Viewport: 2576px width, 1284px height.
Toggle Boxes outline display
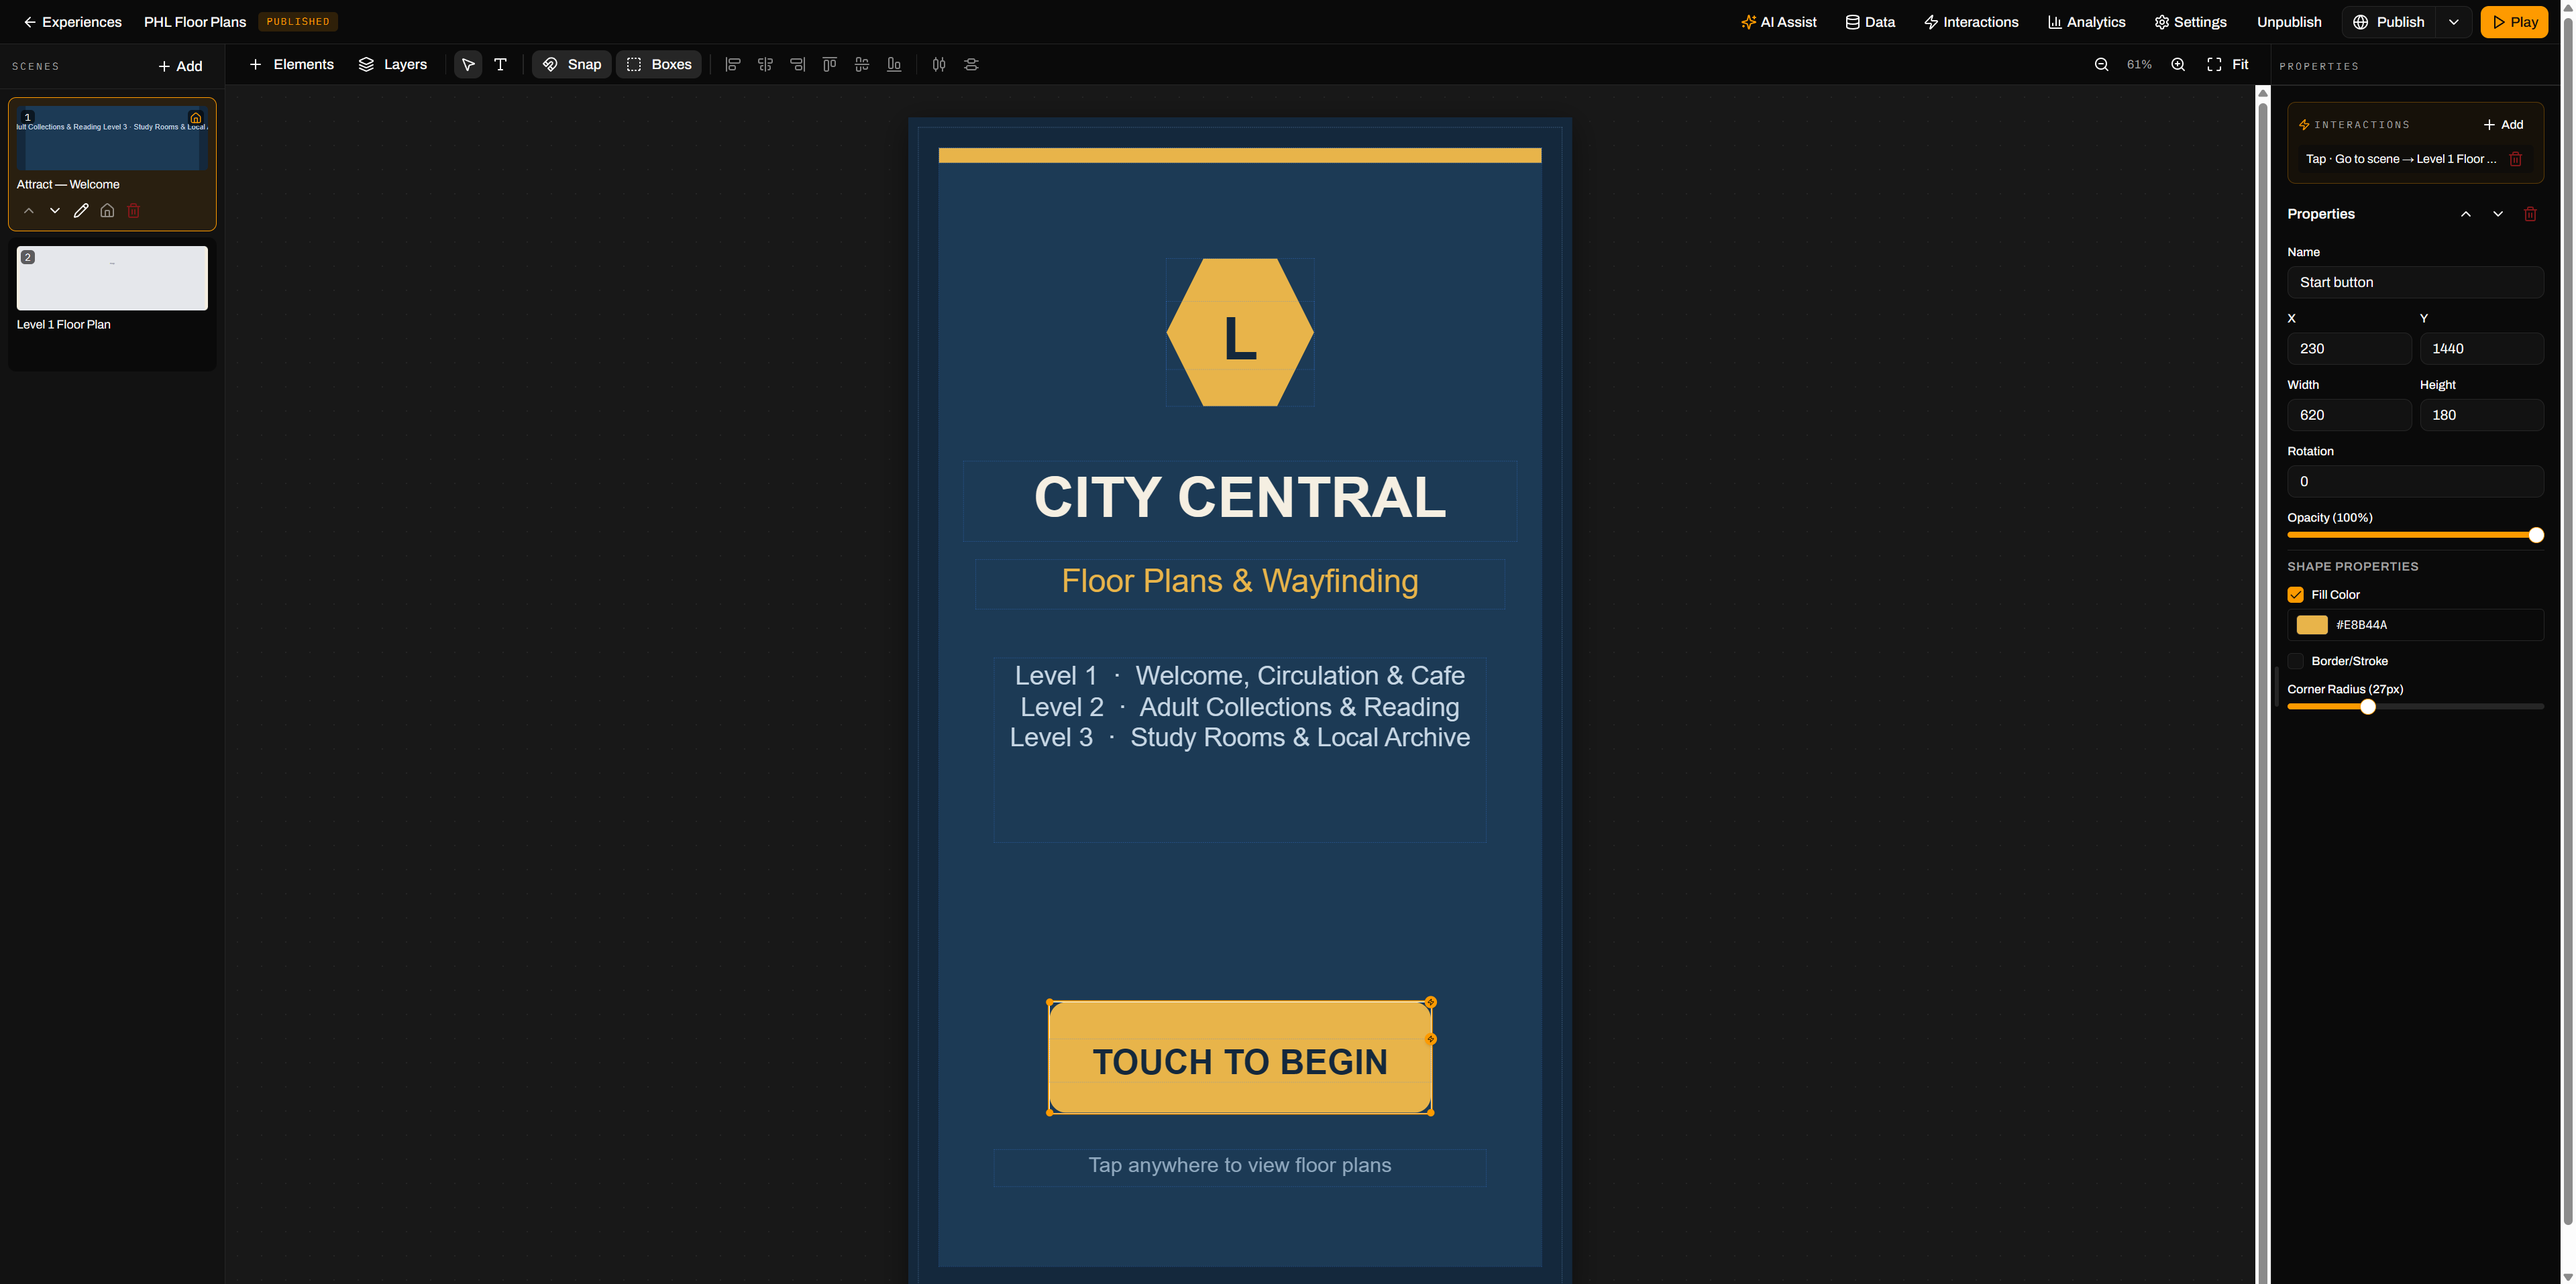pyautogui.click(x=659, y=65)
